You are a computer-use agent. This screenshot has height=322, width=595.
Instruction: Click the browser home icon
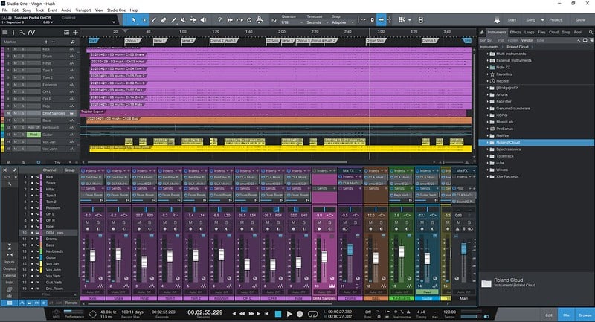click(x=482, y=32)
